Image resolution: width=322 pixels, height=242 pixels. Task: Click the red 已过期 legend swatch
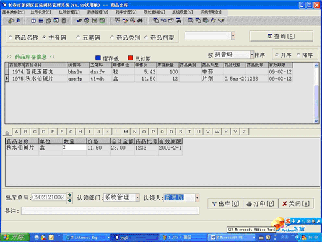pos(130,58)
